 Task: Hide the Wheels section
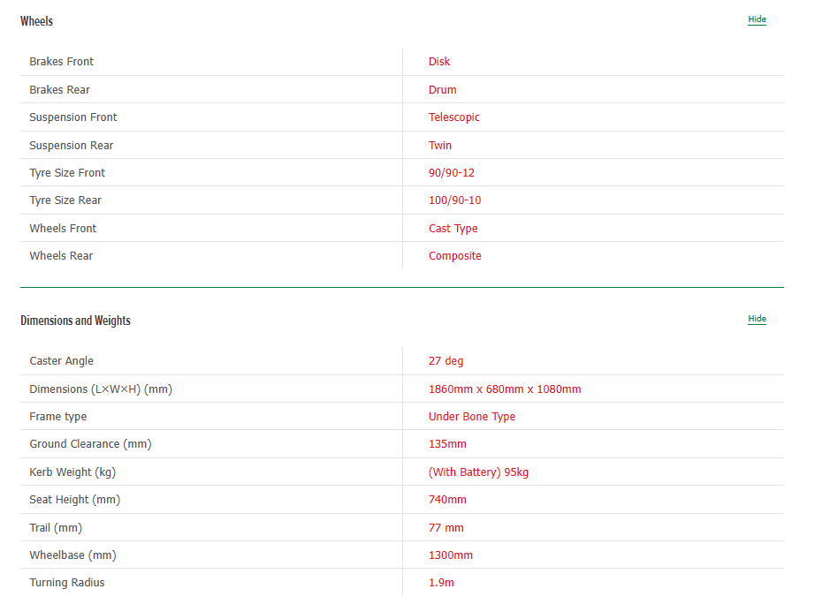click(x=757, y=19)
